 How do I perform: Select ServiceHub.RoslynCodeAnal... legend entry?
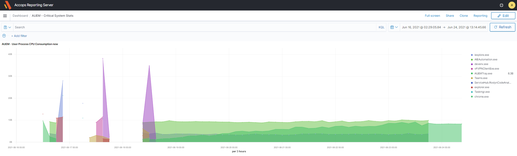[x=493, y=83]
